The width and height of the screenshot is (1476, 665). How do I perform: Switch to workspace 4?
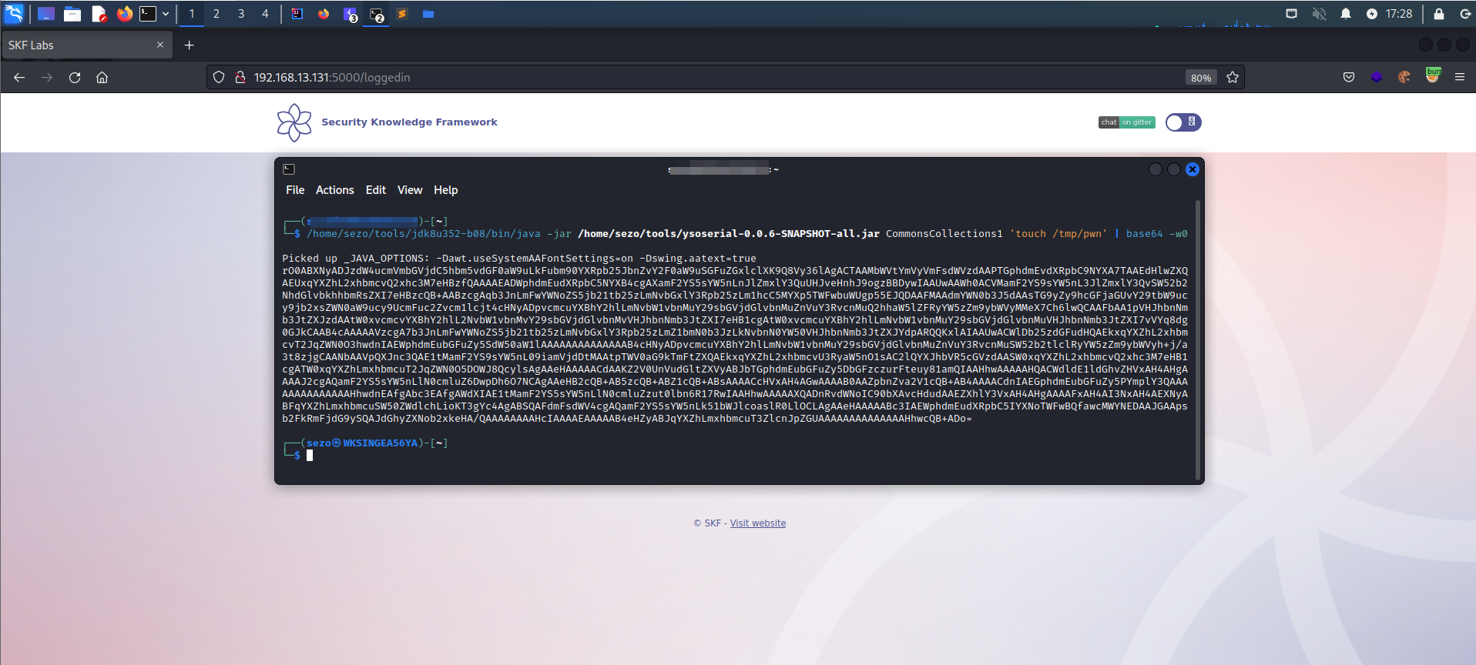266,14
